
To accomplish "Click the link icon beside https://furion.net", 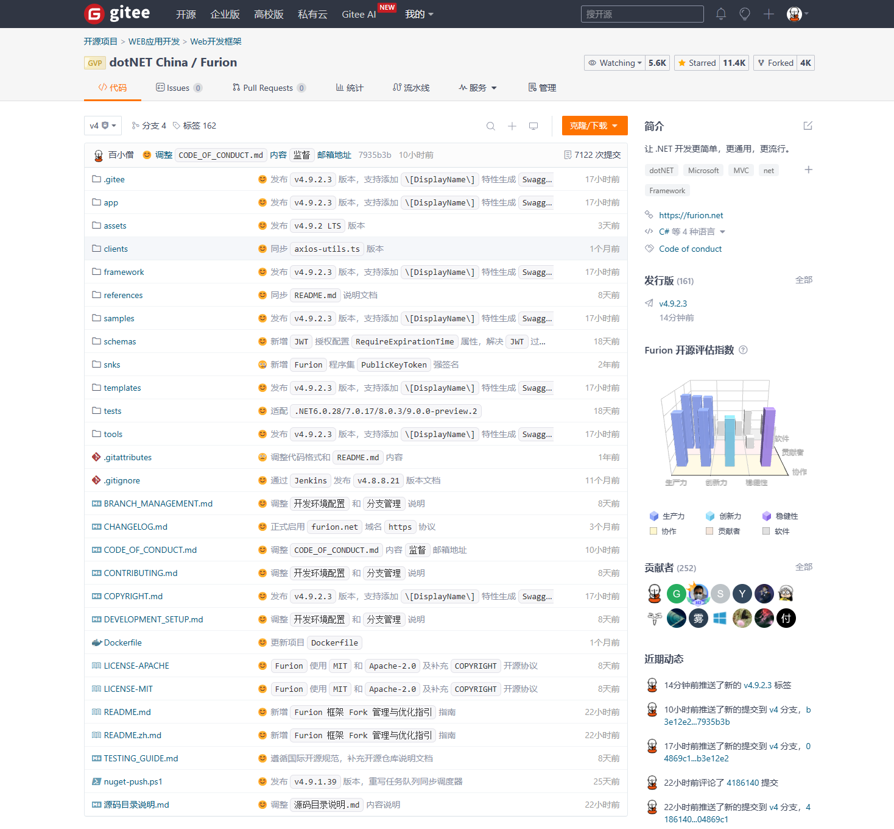I will coord(649,215).
